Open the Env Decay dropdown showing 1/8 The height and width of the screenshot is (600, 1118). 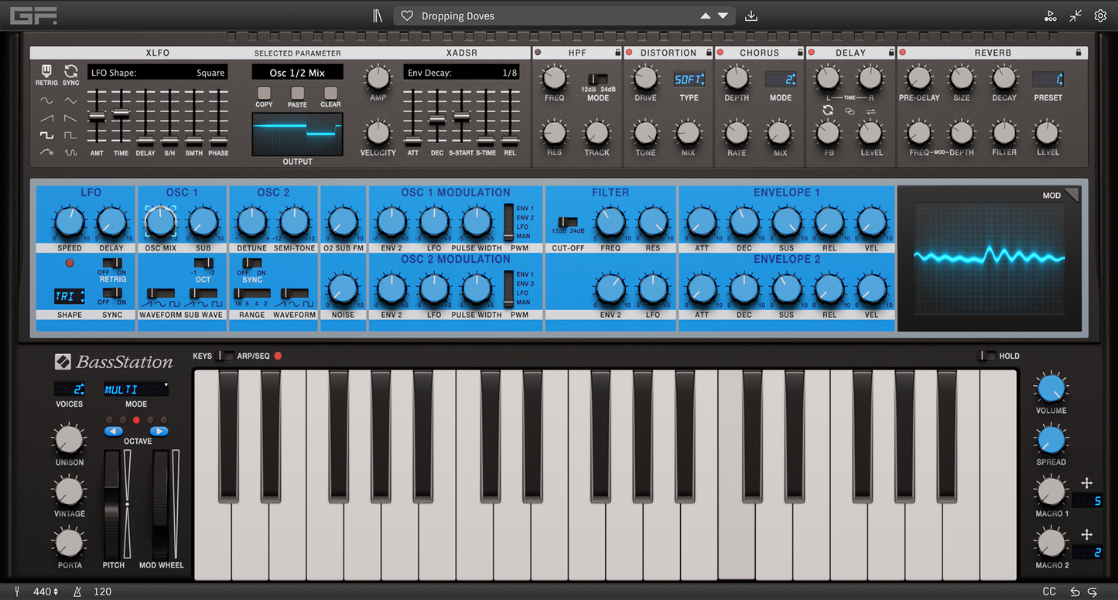[462, 71]
